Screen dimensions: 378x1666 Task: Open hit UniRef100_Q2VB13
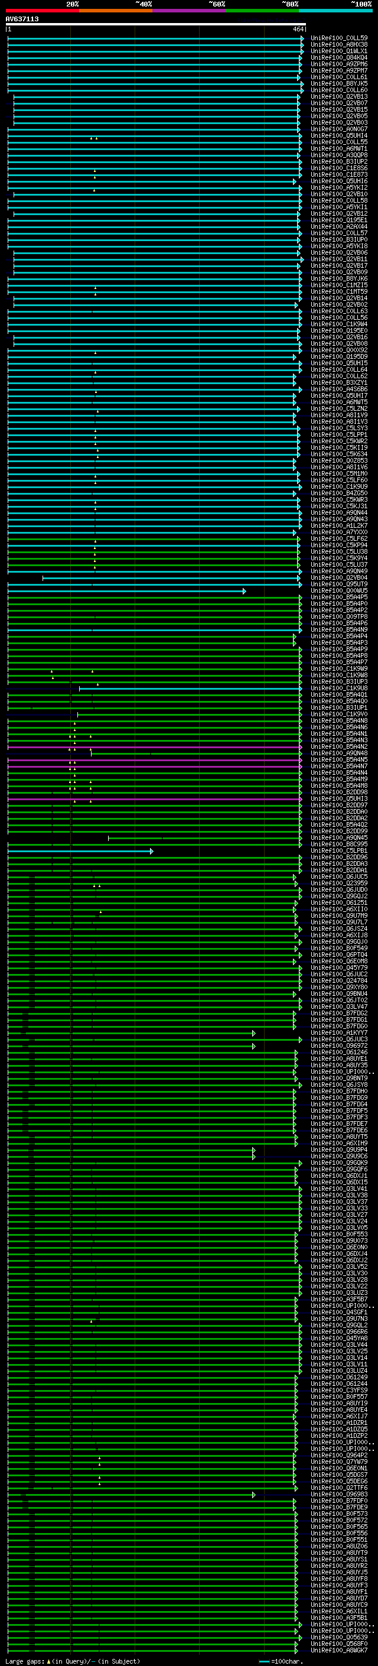pyautogui.click(x=339, y=97)
